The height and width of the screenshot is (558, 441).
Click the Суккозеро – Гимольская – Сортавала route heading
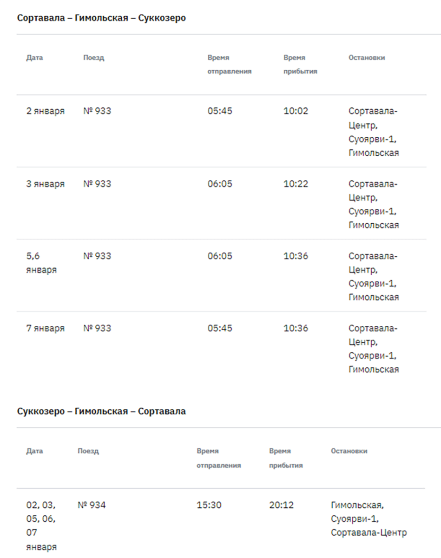pos(101,412)
